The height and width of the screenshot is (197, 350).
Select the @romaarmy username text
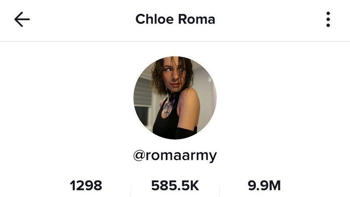(x=175, y=156)
